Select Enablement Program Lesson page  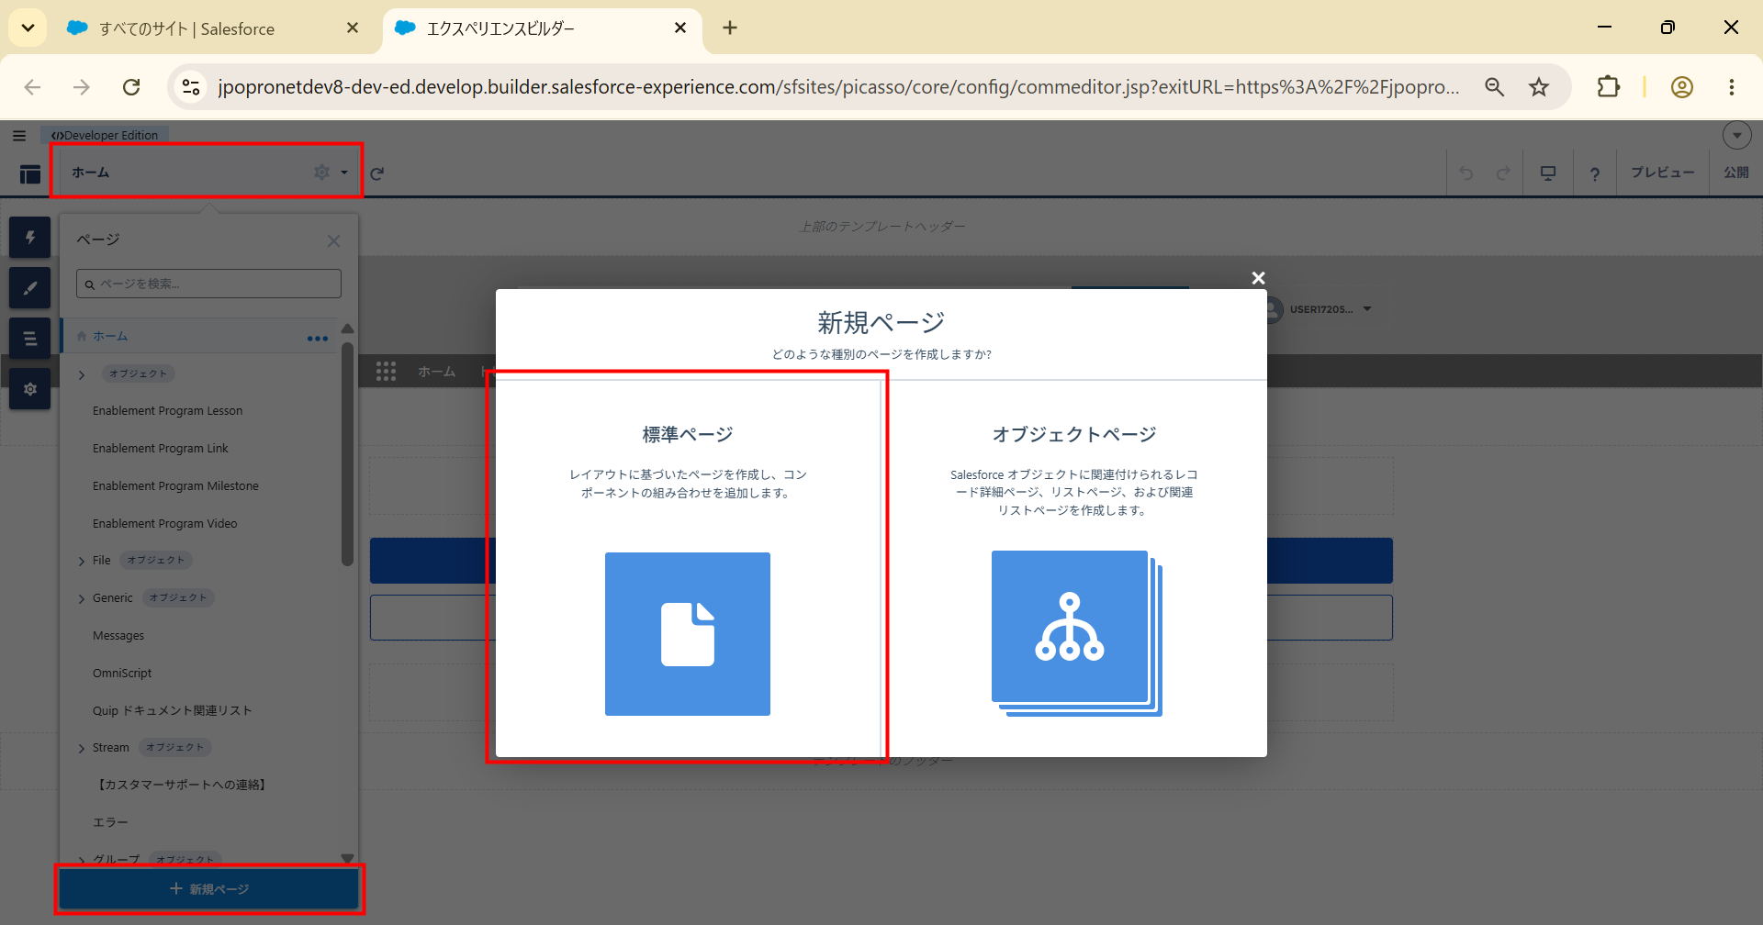click(167, 411)
